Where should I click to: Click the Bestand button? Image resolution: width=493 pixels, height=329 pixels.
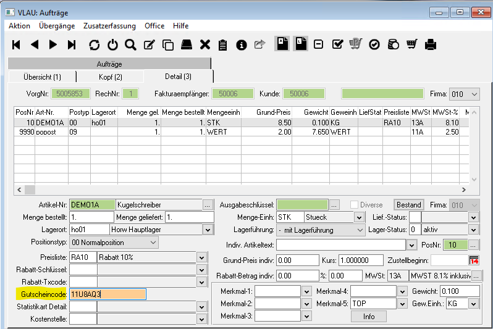[408, 205]
